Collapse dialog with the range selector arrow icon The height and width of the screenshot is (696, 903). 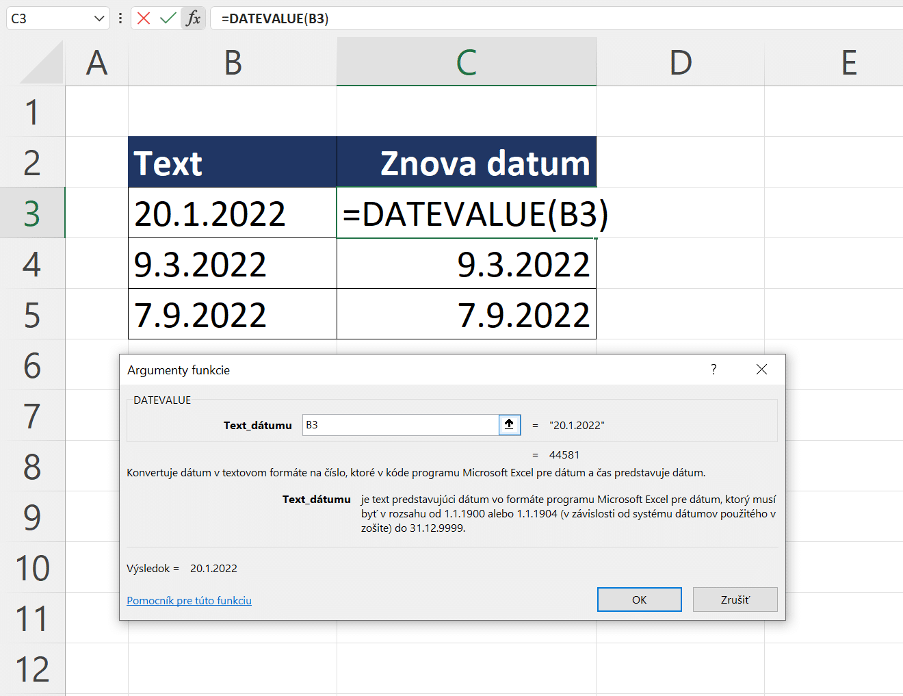click(x=509, y=424)
